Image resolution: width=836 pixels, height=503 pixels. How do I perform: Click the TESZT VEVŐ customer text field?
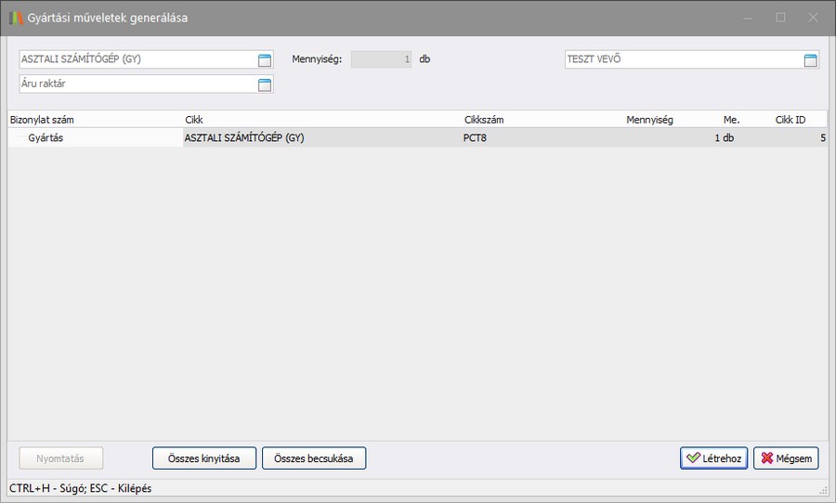(x=683, y=59)
